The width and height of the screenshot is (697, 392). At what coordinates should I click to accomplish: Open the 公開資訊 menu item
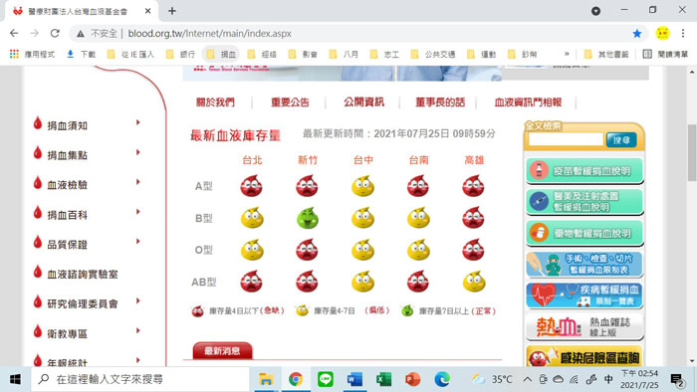(x=363, y=102)
